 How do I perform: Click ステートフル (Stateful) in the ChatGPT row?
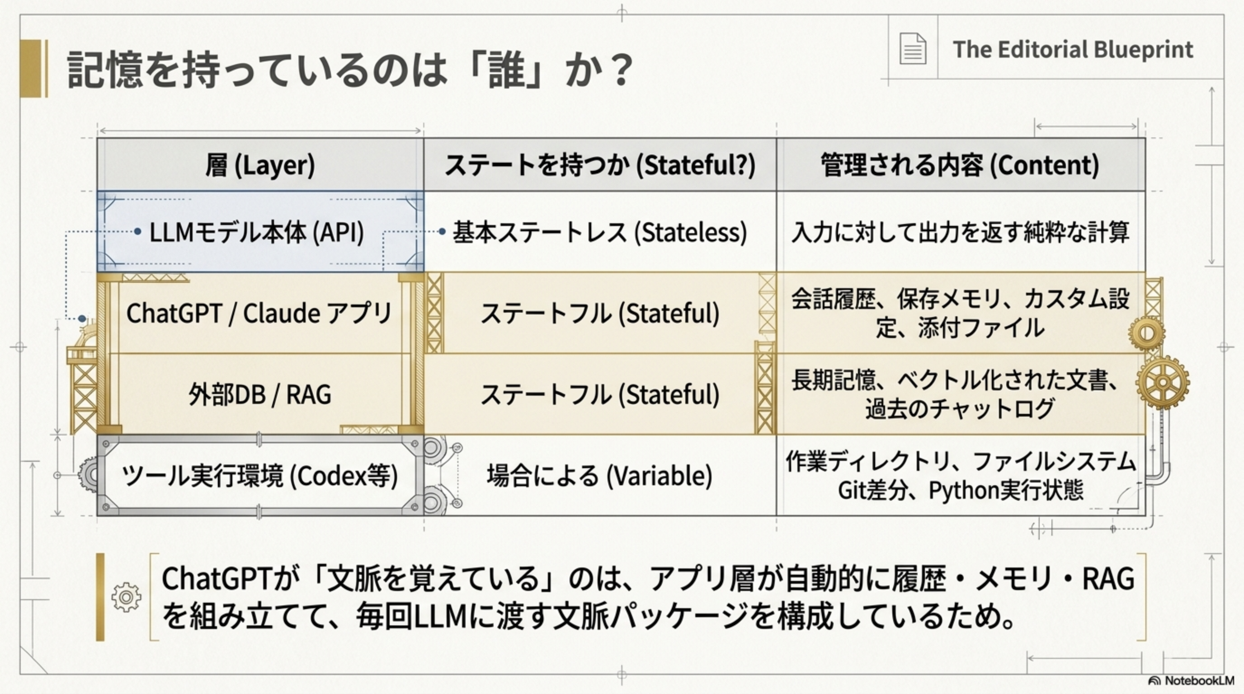click(600, 313)
